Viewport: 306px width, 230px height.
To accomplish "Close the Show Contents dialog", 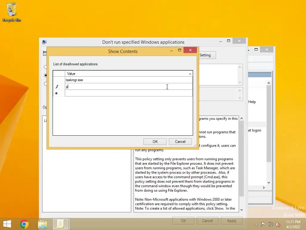I will pos(190,50).
